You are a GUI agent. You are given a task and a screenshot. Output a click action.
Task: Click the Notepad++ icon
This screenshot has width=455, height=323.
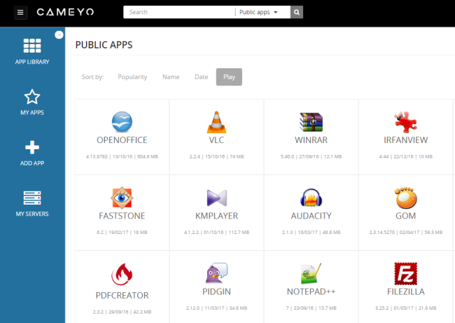click(311, 273)
